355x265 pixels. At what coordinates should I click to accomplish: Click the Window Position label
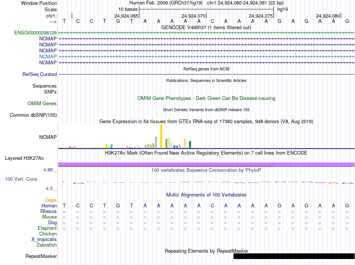tap(39, 3)
